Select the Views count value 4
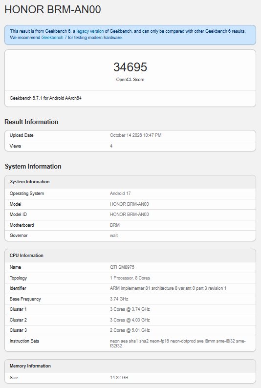Screen dimensions: 261x388 pyautogui.click(x=111, y=146)
